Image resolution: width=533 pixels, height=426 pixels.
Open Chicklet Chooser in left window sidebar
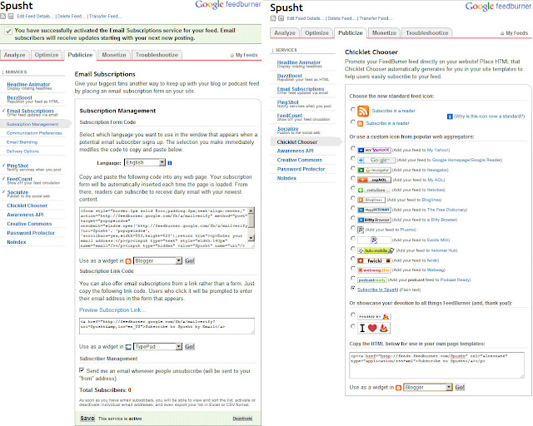click(x=27, y=206)
